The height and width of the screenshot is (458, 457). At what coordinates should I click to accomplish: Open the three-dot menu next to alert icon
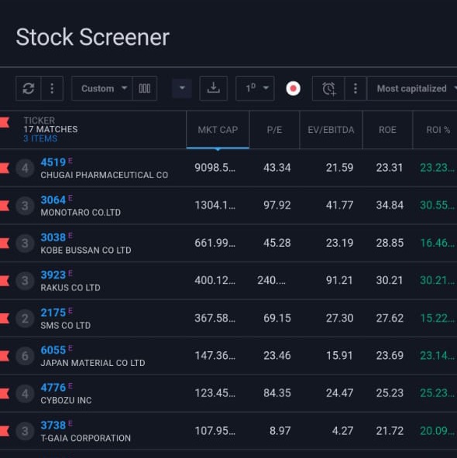(356, 88)
